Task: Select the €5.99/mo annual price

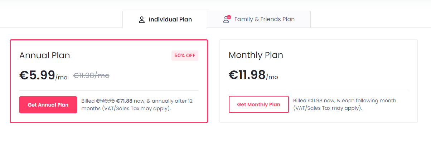Action: pyautogui.click(x=37, y=75)
